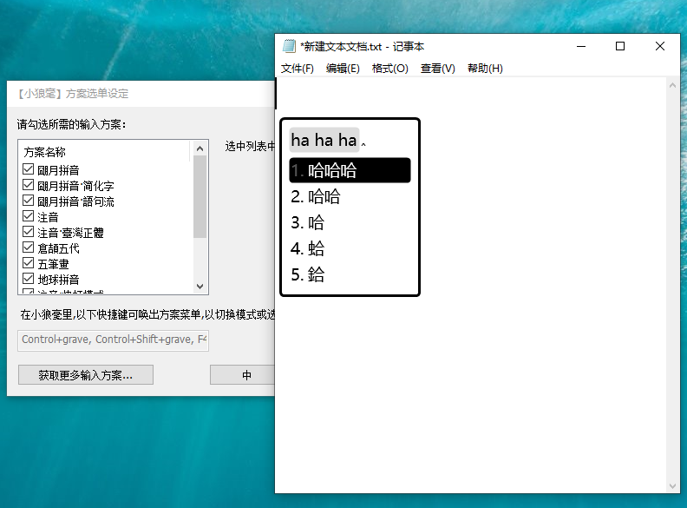Choose candidate 3 哈 in IME popup

(x=350, y=222)
